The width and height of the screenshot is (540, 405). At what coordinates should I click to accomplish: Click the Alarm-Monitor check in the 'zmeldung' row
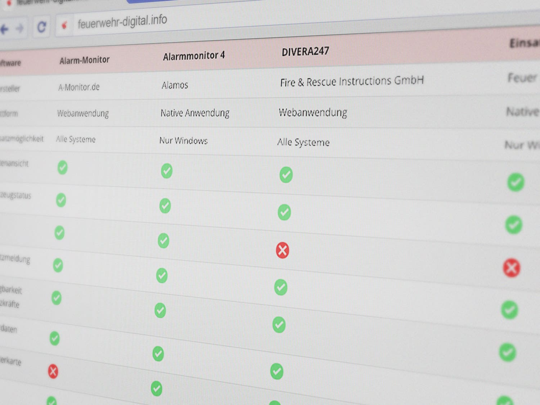coord(58,265)
